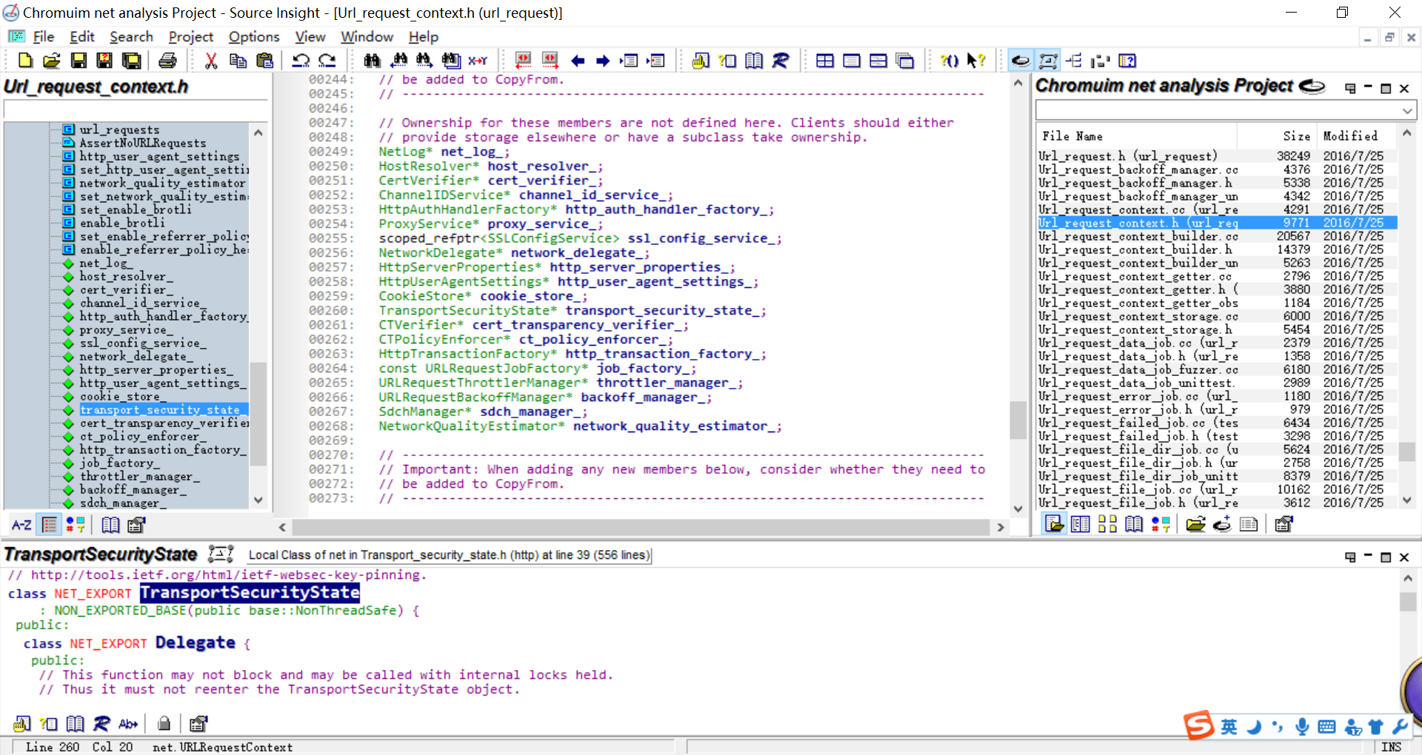1422x755 pixels.
Task: Save the current file using the floppy icon
Action: [79, 61]
